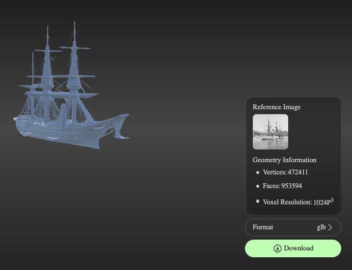
Task: Click the Reference Image heading
Action: click(276, 107)
